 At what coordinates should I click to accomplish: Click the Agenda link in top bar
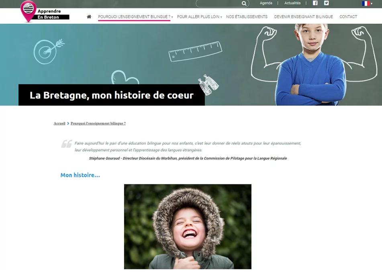[266, 3]
